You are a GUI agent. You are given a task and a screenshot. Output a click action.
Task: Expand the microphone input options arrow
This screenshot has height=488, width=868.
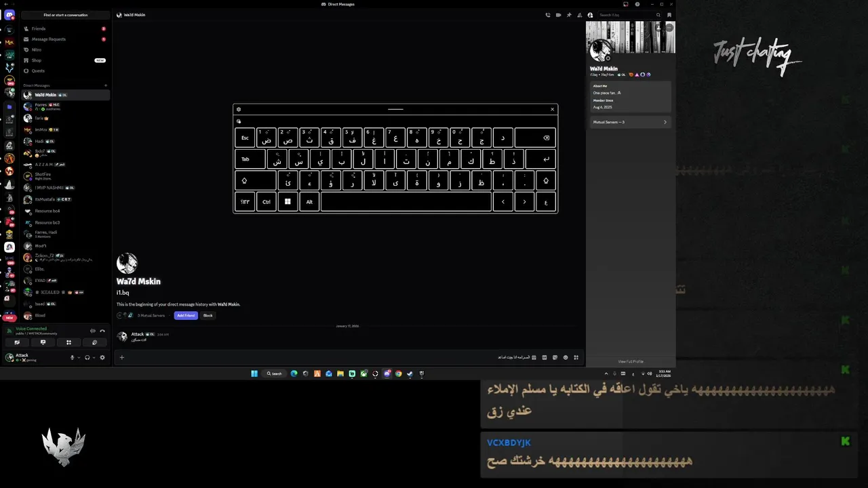(79, 357)
